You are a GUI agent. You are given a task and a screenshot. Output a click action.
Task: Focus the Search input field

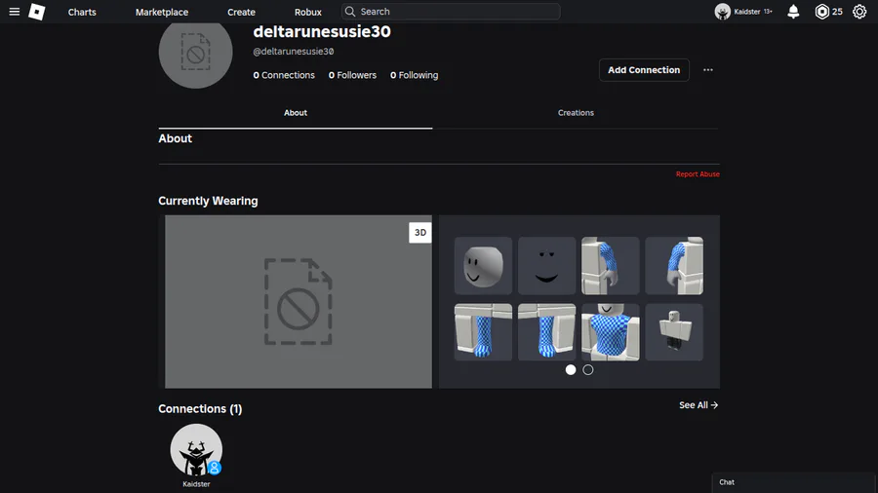(x=451, y=12)
